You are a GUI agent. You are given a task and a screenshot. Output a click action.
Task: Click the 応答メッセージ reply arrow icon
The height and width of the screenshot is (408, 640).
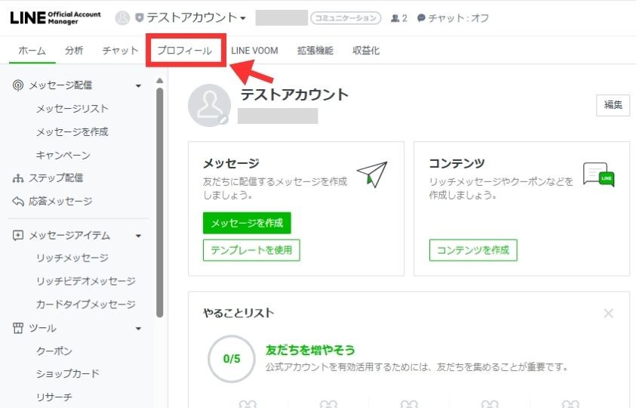click(x=18, y=201)
